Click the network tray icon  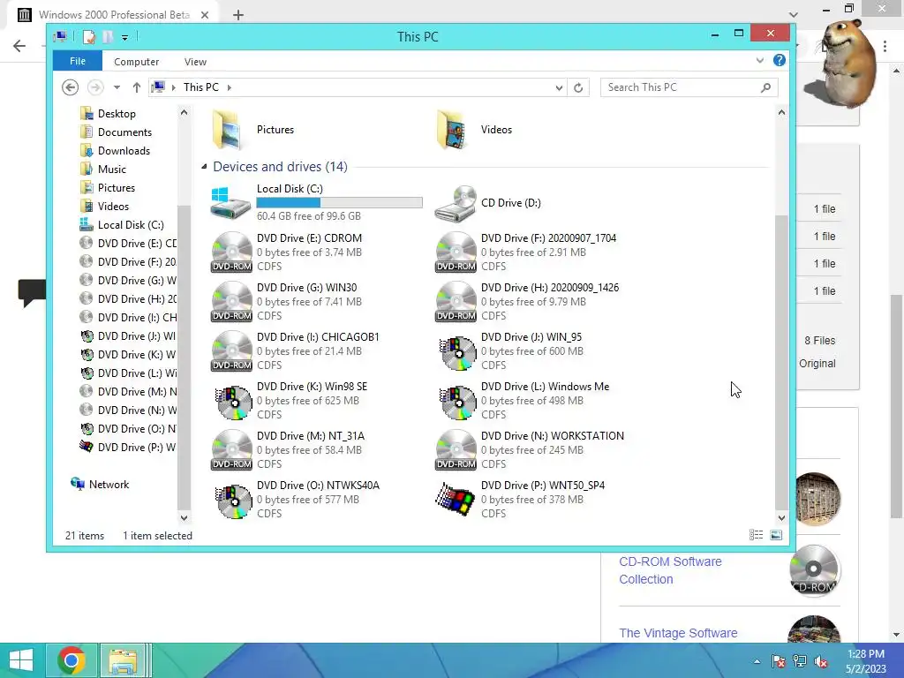pyautogui.click(x=800, y=661)
